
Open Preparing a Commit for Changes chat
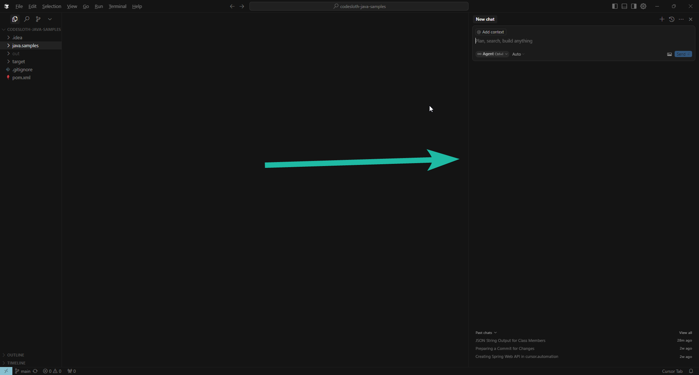pyautogui.click(x=584, y=348)
